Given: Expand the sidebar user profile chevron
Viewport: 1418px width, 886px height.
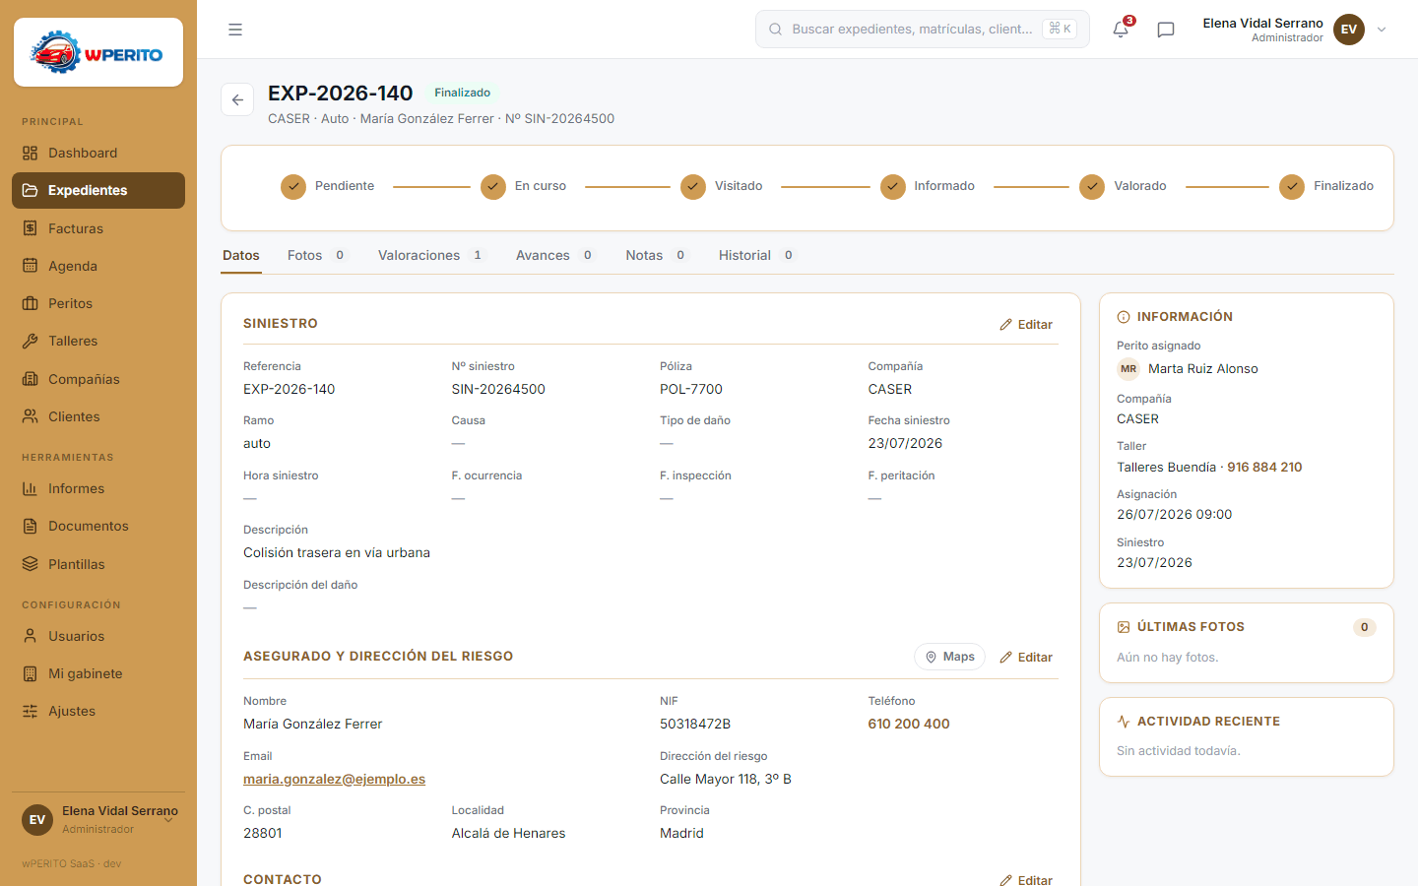Looking at the screenshot, I should [169, 819].
